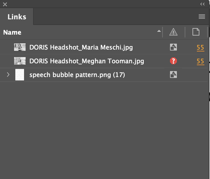This screenshot has width=210, height=179.
Task: Click Meghan Tooman headshot thumbnail
Action: pos(20,61)
